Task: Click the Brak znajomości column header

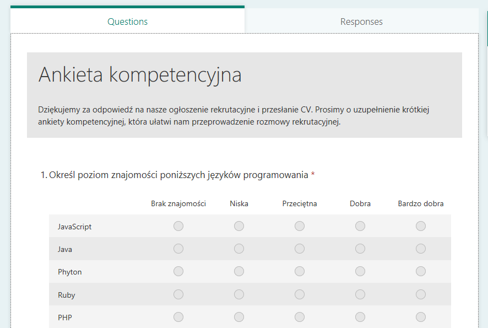Action: [x=178, y=204]
